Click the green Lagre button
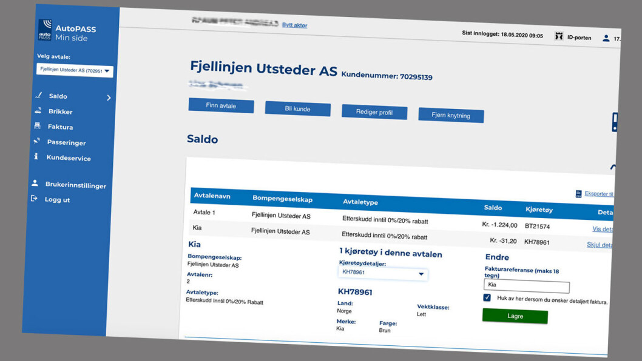Image resolution: width=642 pixels, height=361 pixels. (x=515, y=316)
